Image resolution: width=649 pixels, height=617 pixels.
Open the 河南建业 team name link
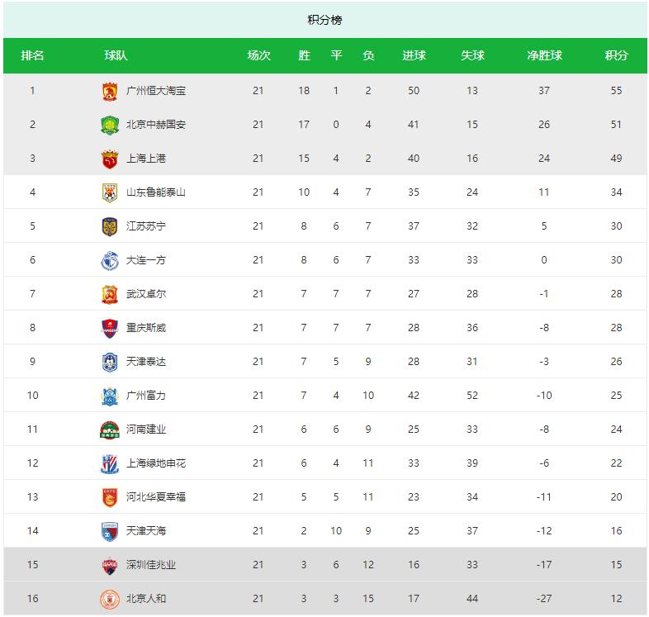(146, 430)
